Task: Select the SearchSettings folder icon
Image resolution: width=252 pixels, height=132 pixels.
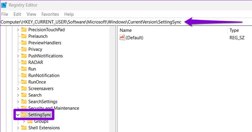Action: [24, 102]
